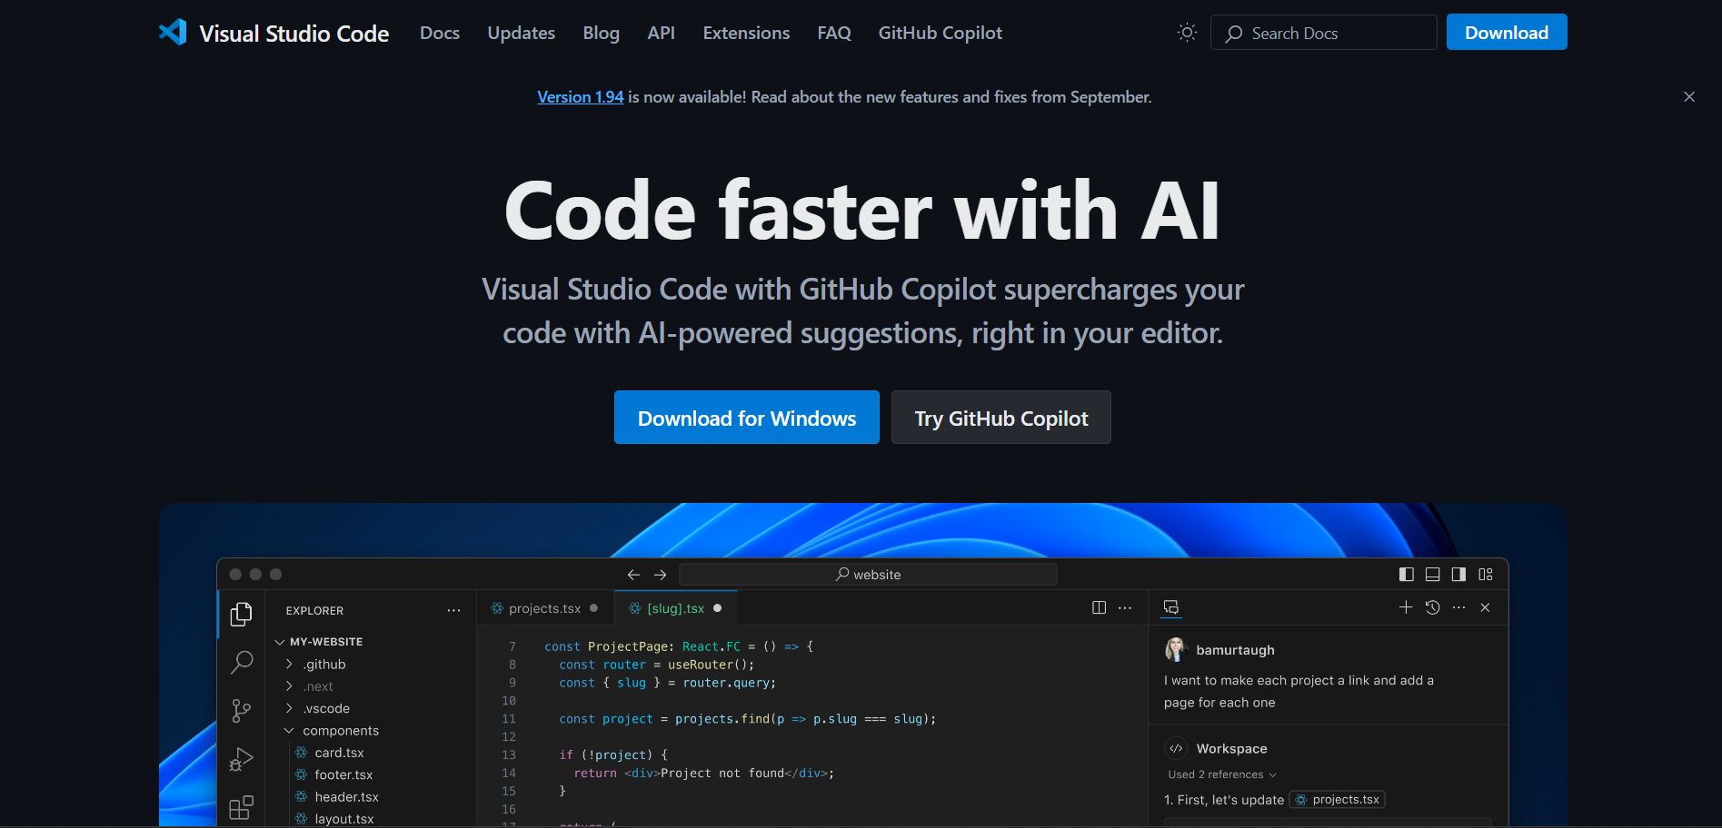Open chat panel more actions ellipsis
This screenshot has width=1722, height=828.
(x=1458, y=607)
